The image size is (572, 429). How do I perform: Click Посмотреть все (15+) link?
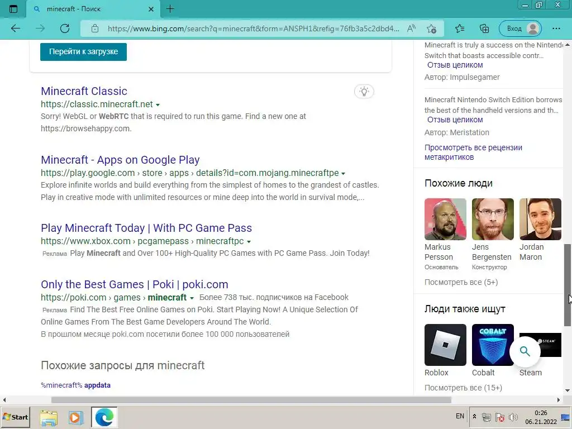click(463, 388)
